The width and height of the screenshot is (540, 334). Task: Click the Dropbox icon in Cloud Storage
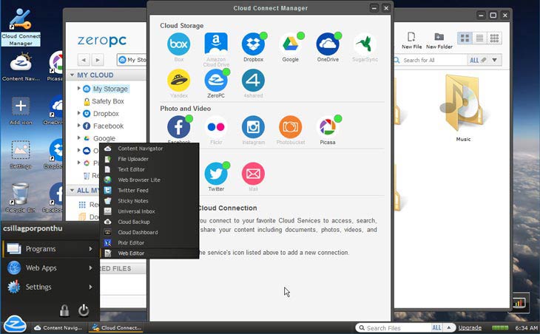[x=253, y=44]
